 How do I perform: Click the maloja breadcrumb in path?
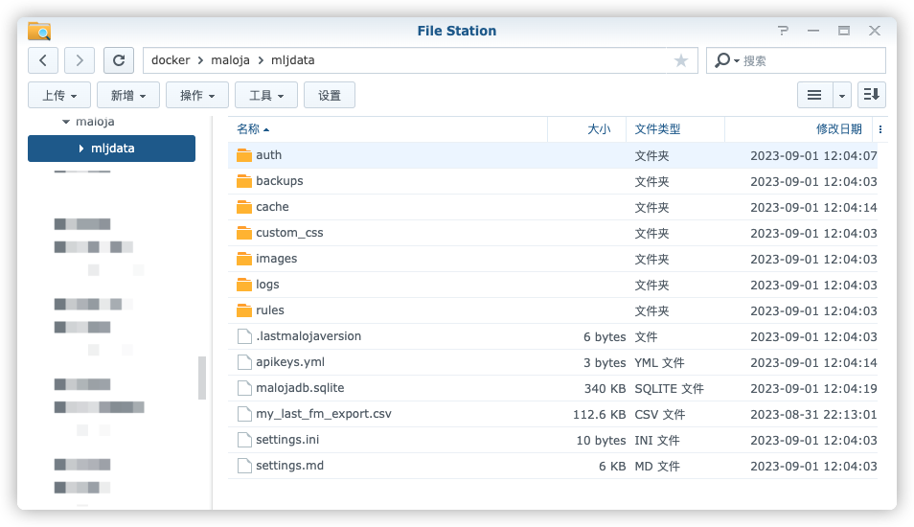[x=230, y=60]
